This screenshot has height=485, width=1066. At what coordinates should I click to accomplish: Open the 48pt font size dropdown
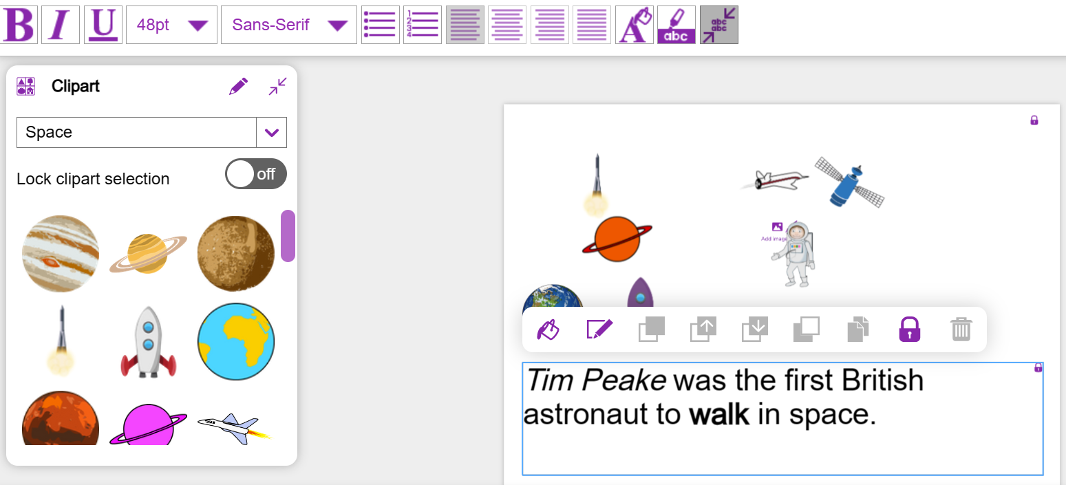coord(171,25)
